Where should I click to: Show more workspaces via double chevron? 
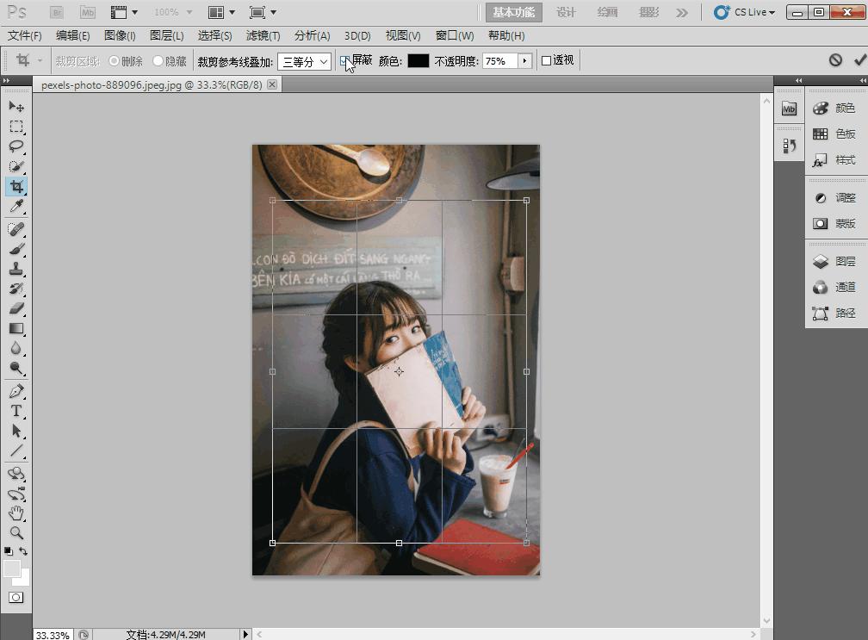click(682, 12)
